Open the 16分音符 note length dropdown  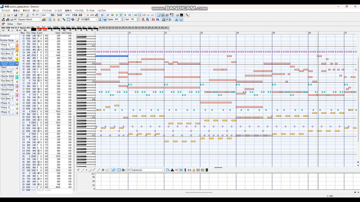96,20
